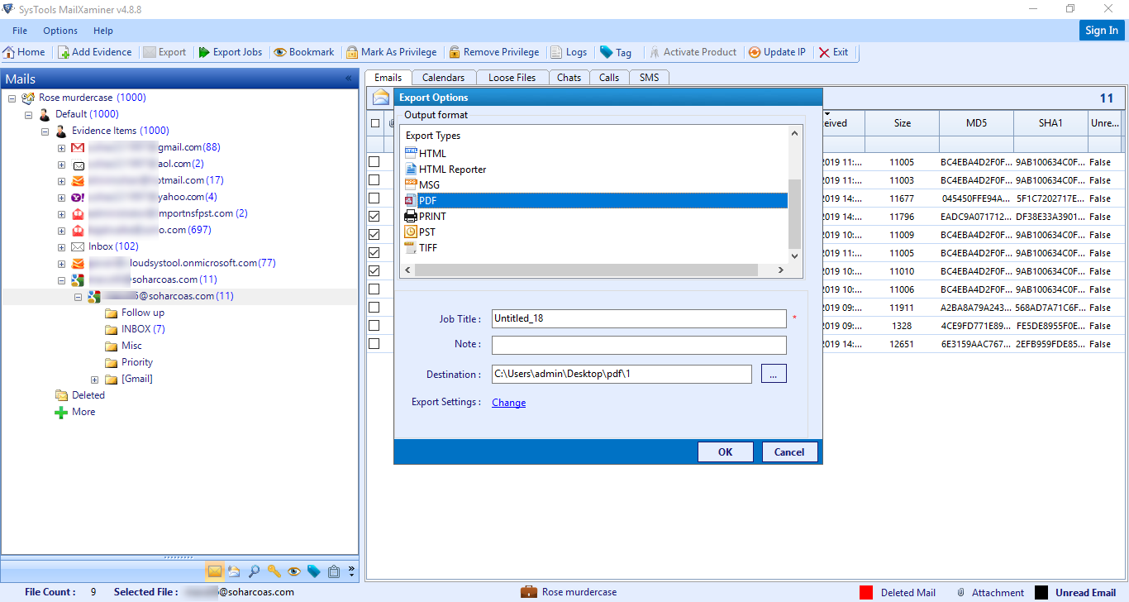Image resolution: width=1129 pixels, height=602 pixels.
Task: Click the magnifier search icon in bottom strip
Action: [254, 571]
